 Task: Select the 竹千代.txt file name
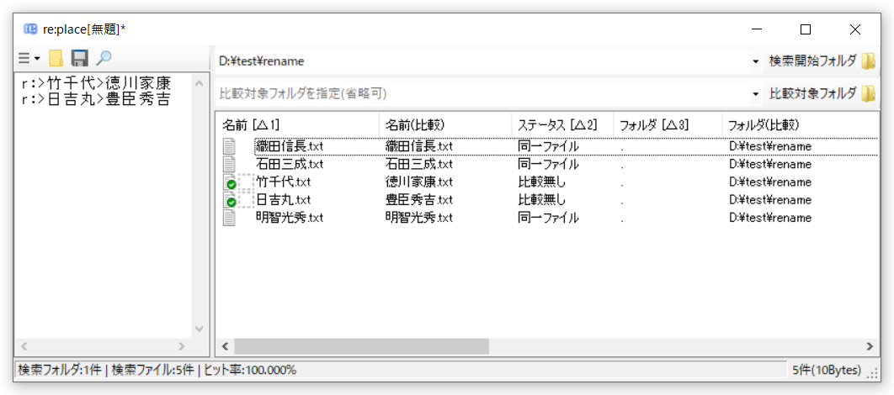click(x=284, y=182)
